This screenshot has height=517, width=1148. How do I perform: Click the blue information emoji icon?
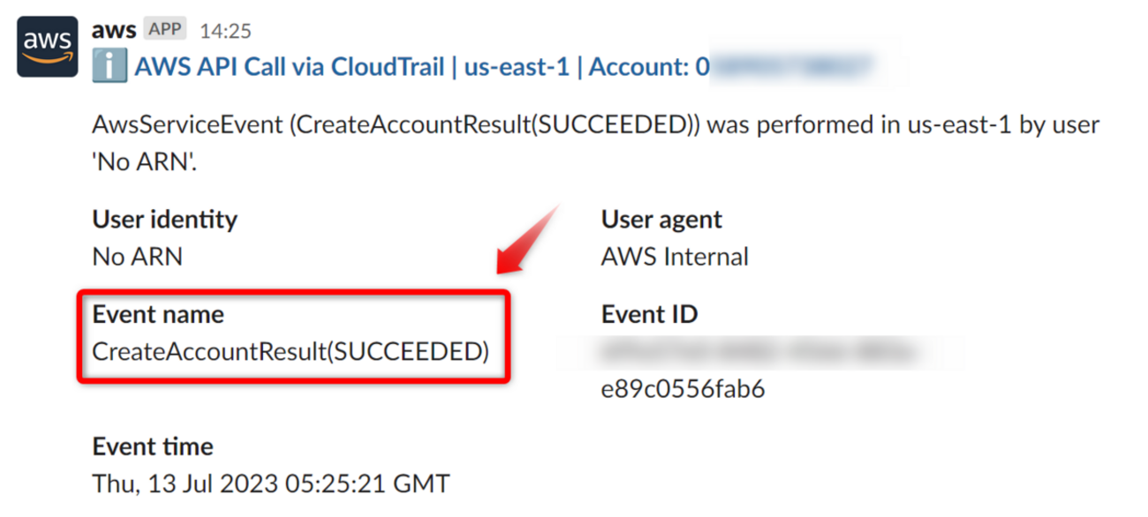pos(110,67)
